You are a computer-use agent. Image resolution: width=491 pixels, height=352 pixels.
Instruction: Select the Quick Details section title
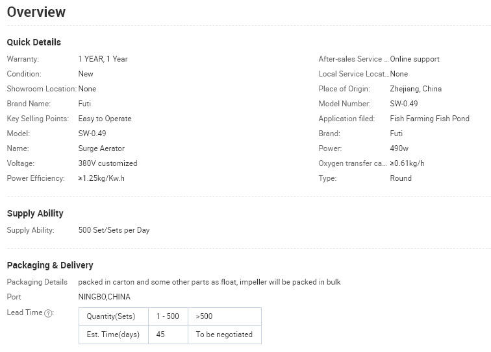pyautogui.click(x=34, y=42)
